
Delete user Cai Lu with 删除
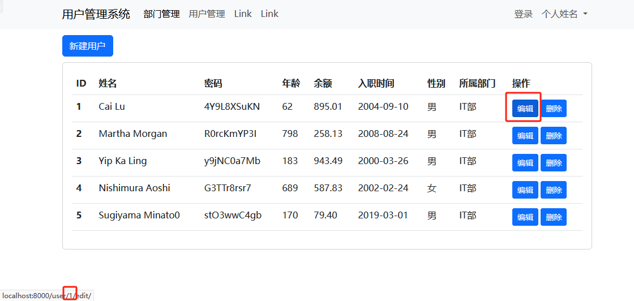[x=553, y=109]
